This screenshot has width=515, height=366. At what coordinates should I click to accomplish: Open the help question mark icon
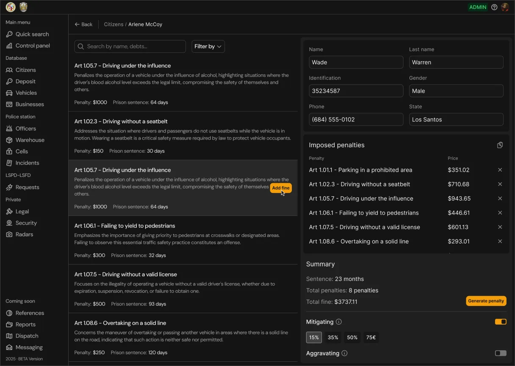pyautogui.click(x=494, y=7)
